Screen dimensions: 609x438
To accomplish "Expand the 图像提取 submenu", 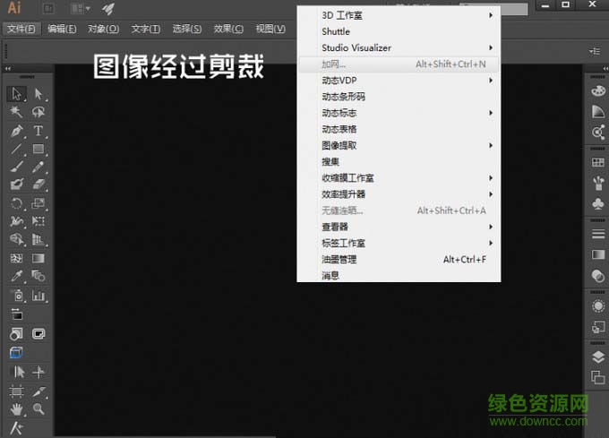I will (399, 146).
